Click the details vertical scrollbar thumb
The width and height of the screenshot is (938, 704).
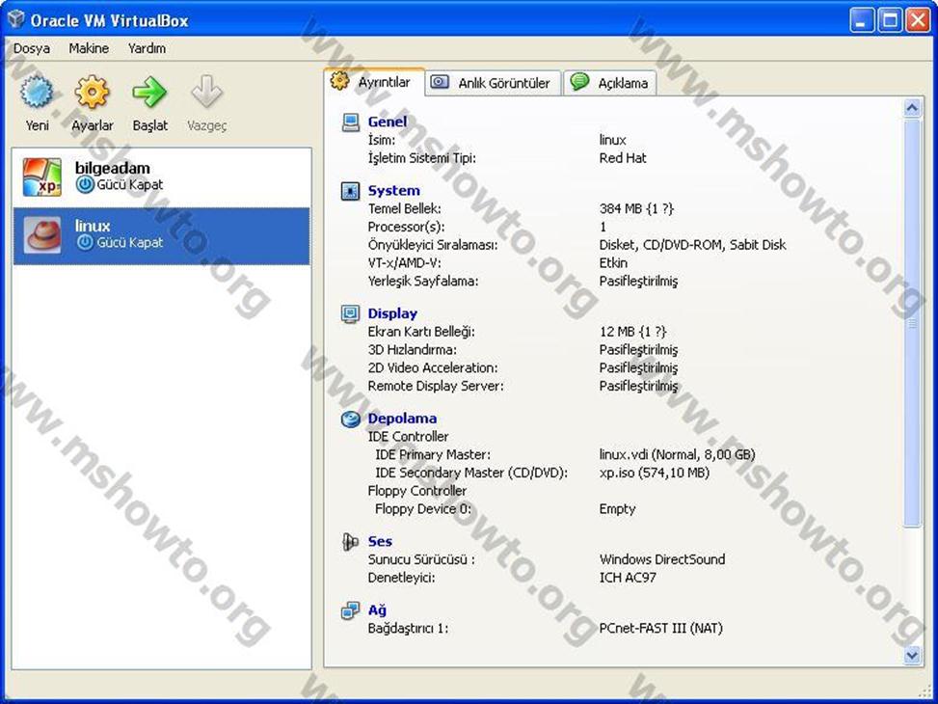[x=912, y=323]
